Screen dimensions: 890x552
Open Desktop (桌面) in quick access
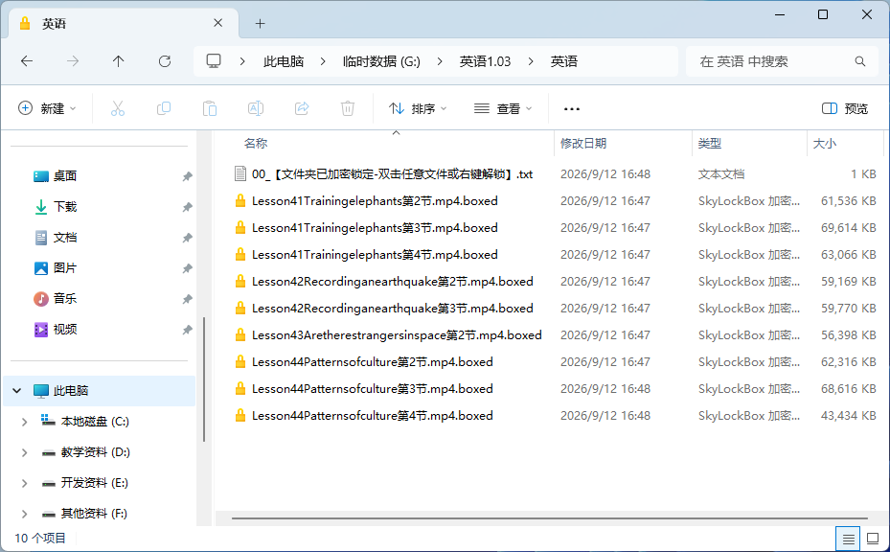[65, 176]
